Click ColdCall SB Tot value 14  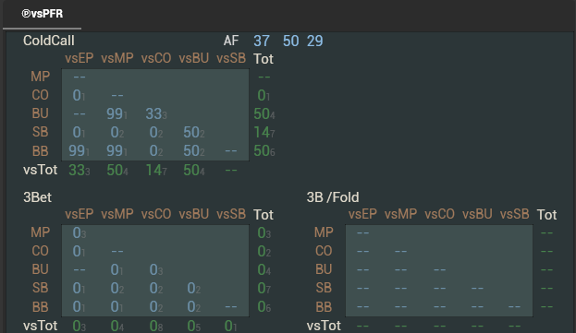[264, 133]
